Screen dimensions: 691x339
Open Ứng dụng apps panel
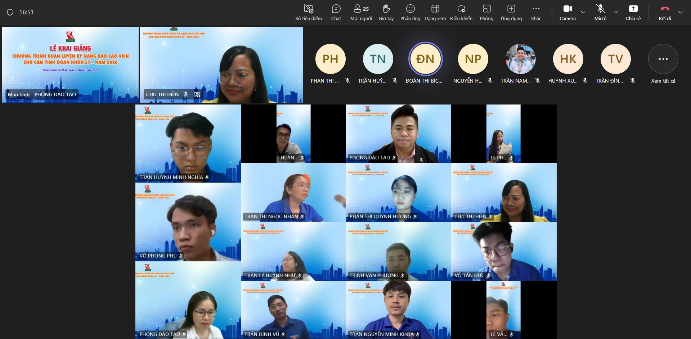pyautogui.click(x=511, y=12)
